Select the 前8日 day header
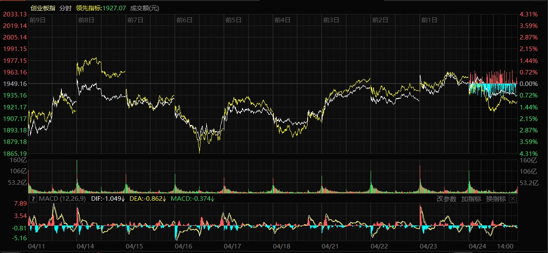The height and width of the screenshot is (253, 548). coord(86,19)
